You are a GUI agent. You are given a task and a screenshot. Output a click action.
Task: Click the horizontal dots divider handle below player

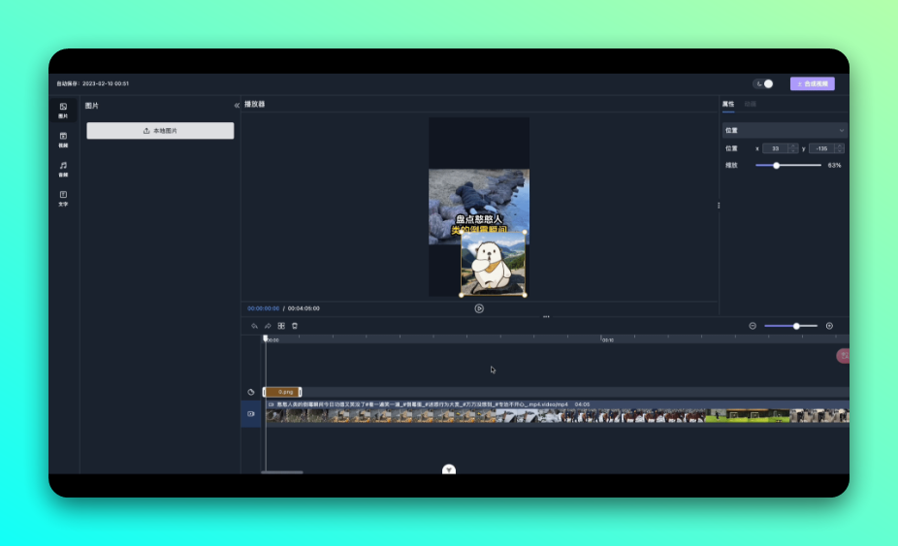[546, 316]
